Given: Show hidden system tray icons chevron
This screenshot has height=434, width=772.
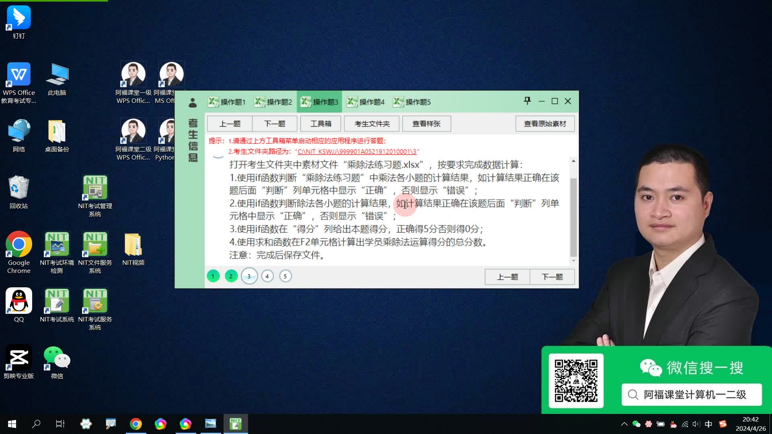Looking at the screenshot, I should [x=624, y=424].
